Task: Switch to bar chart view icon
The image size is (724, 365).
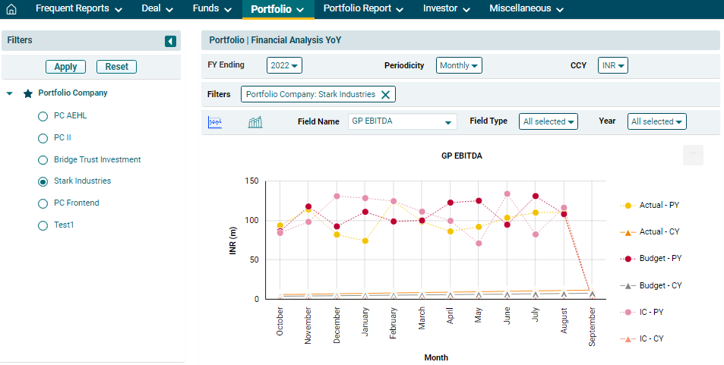Action: point(255,121)
